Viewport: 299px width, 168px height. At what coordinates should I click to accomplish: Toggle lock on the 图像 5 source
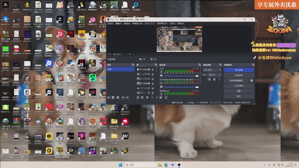tap(153, 93)
